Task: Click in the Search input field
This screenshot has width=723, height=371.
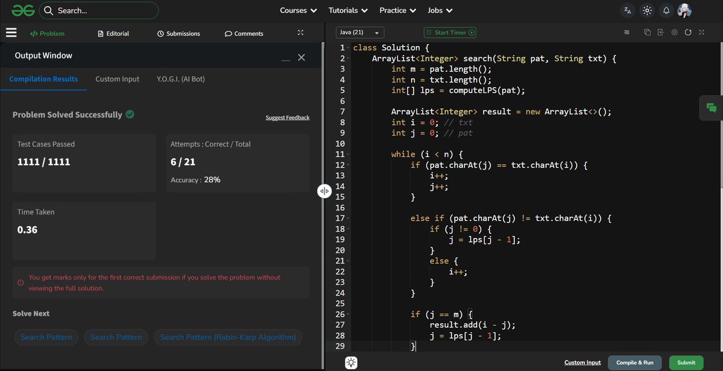Action: tap(99, 11)
